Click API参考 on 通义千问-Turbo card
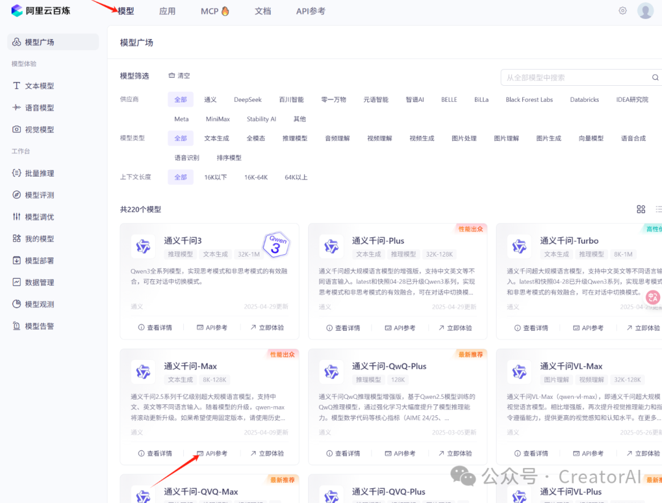 pos(588,327)
